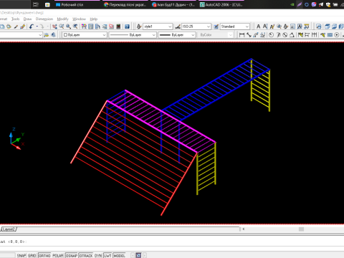Viewport: 344px width, 258px height.
Task: Click the horizontal scrollbar left arrow
Action: click(244, 229)
